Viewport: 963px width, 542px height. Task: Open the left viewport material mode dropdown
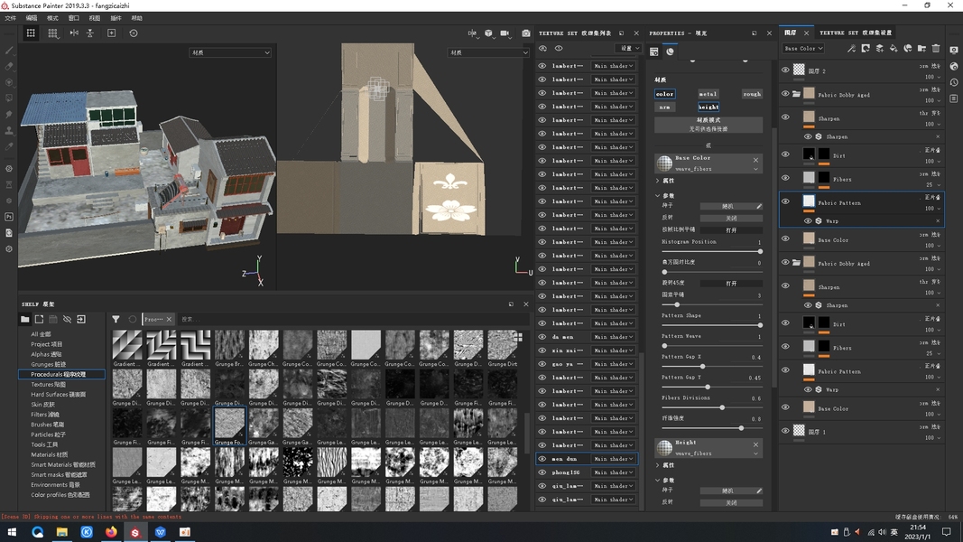point(230,53)
